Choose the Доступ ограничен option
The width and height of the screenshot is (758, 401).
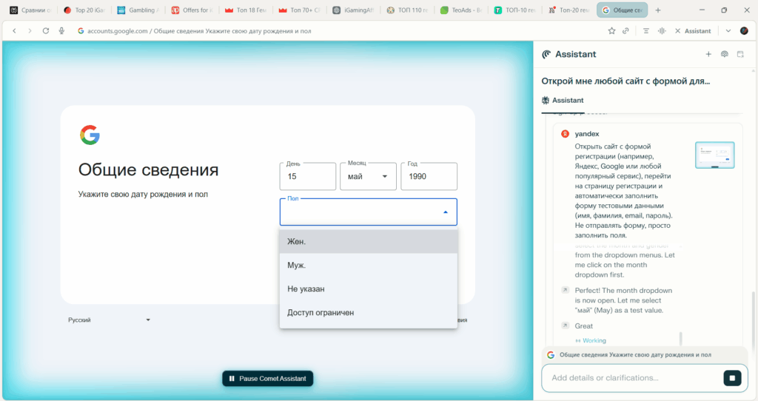click(369, 312)
